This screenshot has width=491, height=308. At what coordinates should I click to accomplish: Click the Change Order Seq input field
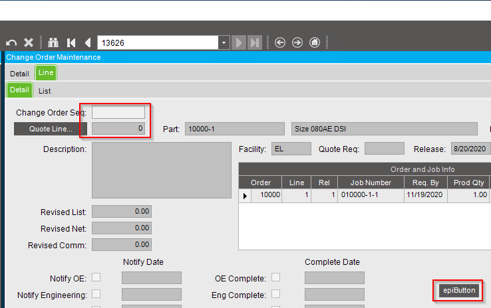tap(118, 112)
